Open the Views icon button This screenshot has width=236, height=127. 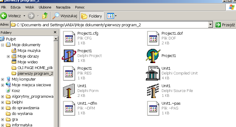(x=110, y=16)
